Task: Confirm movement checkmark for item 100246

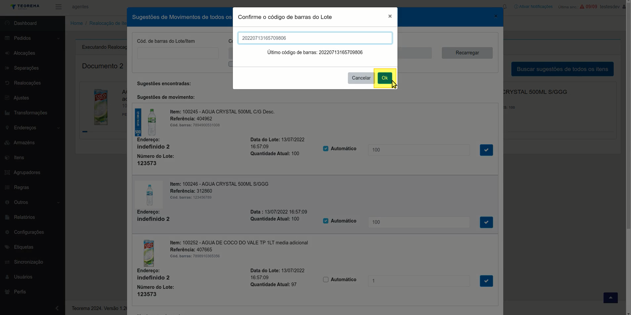Action: 486,222
